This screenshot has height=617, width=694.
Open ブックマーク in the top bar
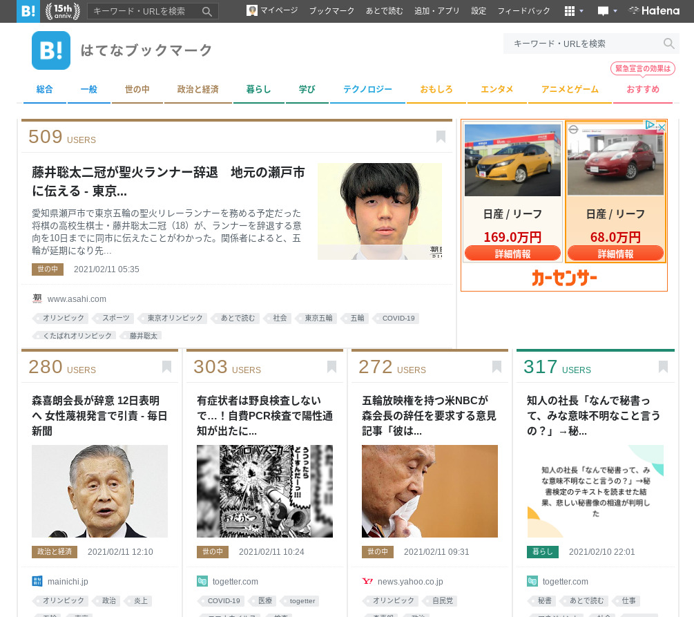[x=331, y=10]
